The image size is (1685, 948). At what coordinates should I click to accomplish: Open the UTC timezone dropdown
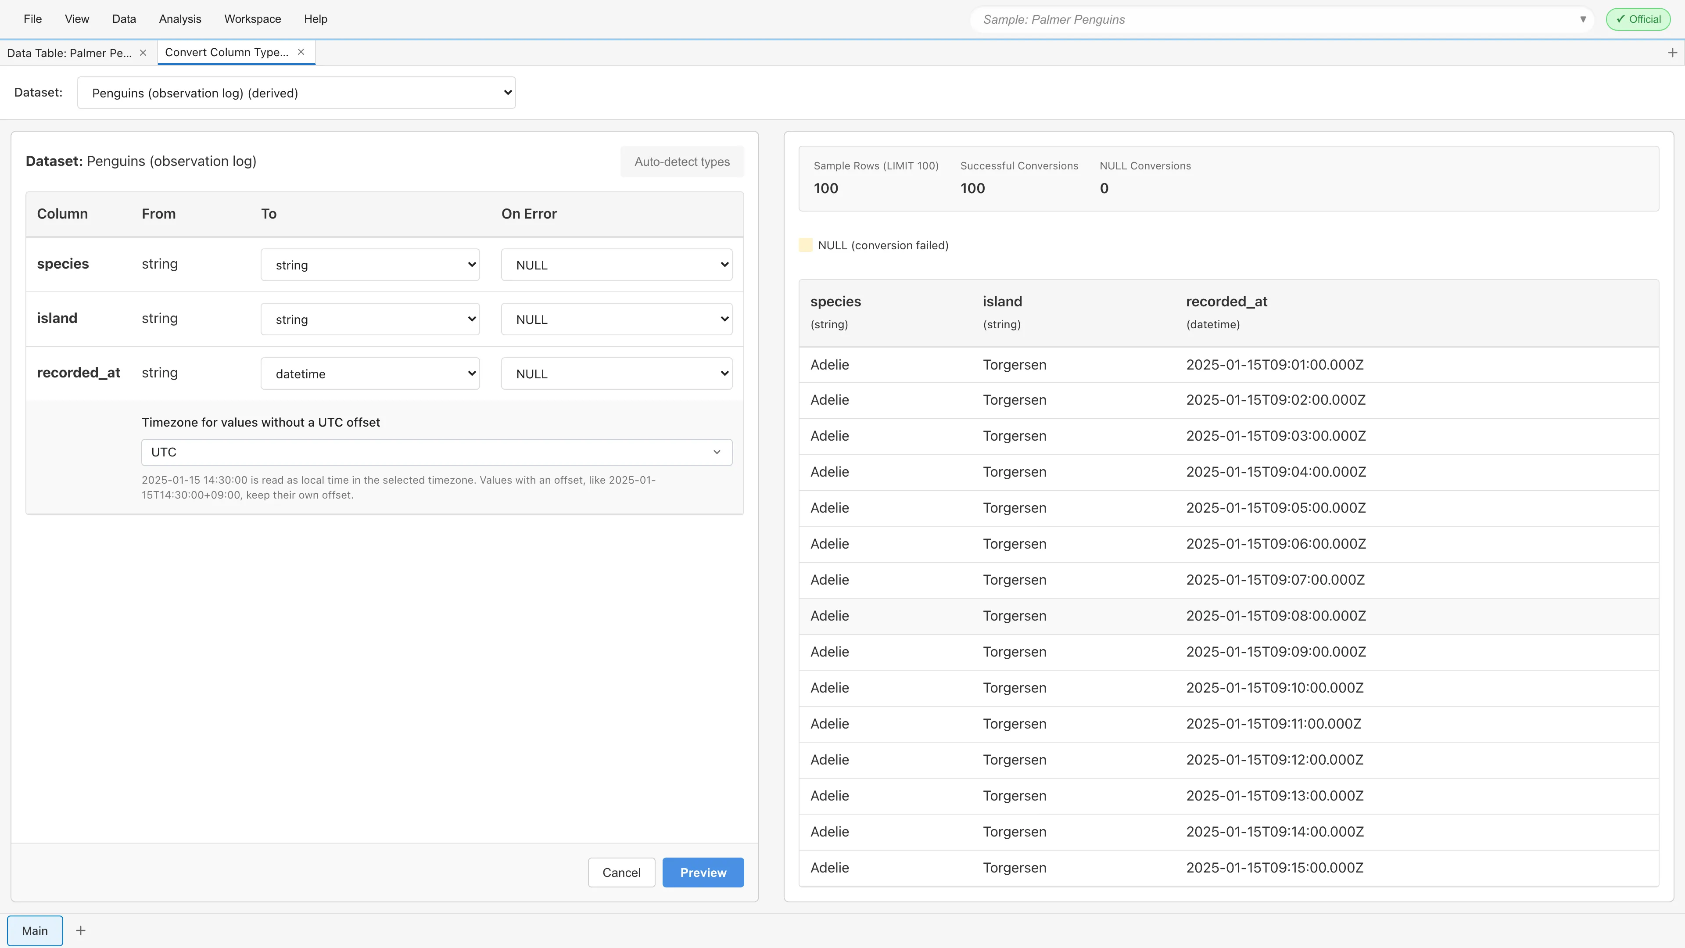coord(436,452)
